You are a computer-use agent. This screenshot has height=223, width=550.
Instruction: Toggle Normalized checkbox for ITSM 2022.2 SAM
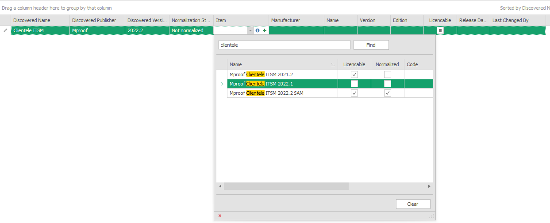388,93
